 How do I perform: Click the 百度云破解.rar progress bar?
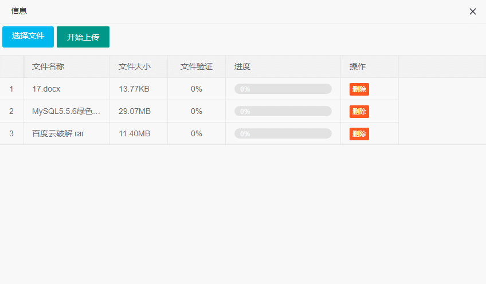pyautogui.click(x=283, y=133)
